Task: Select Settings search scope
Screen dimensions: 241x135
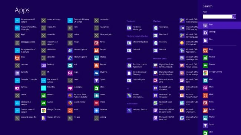Action: [219, 33]
